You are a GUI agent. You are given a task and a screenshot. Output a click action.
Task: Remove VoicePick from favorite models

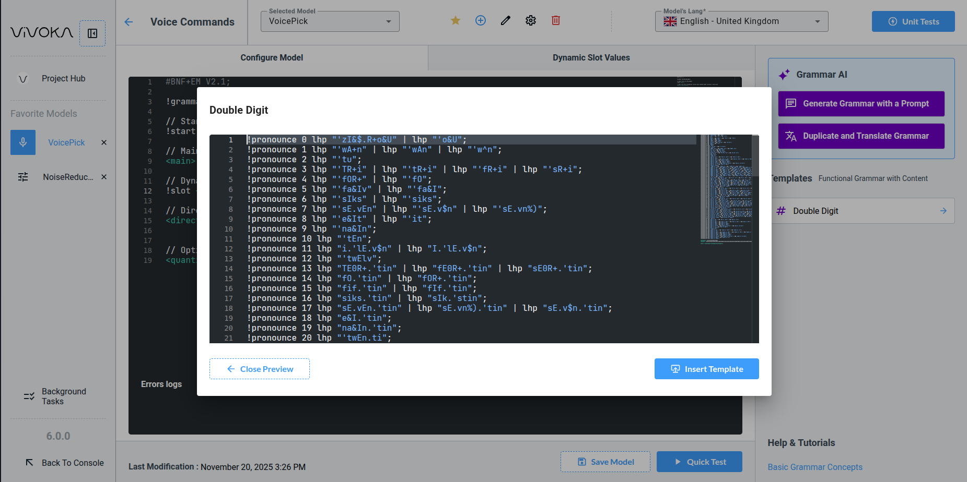pyautogui.click(x=104, y=142)
